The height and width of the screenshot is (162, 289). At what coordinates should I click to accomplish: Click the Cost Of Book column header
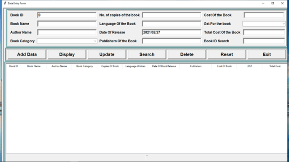click(224, 66)
